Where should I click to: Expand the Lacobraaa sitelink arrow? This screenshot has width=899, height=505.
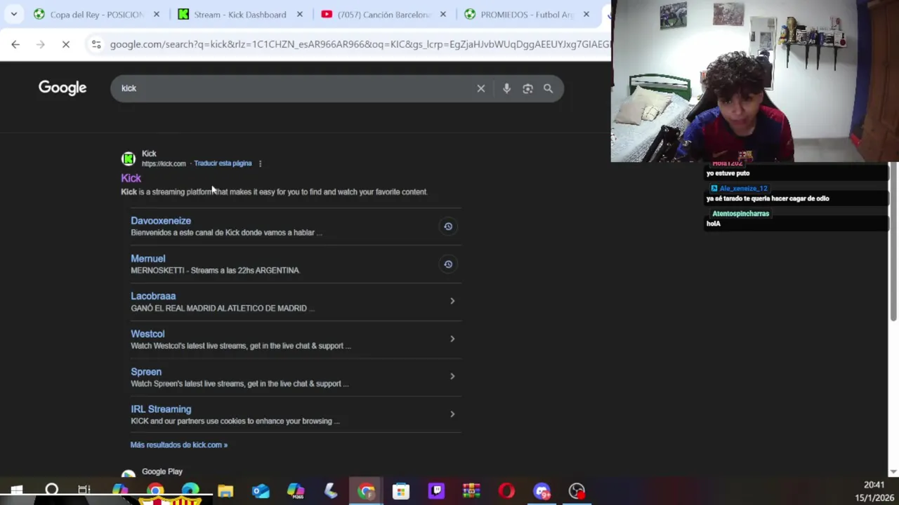[452, 302]
